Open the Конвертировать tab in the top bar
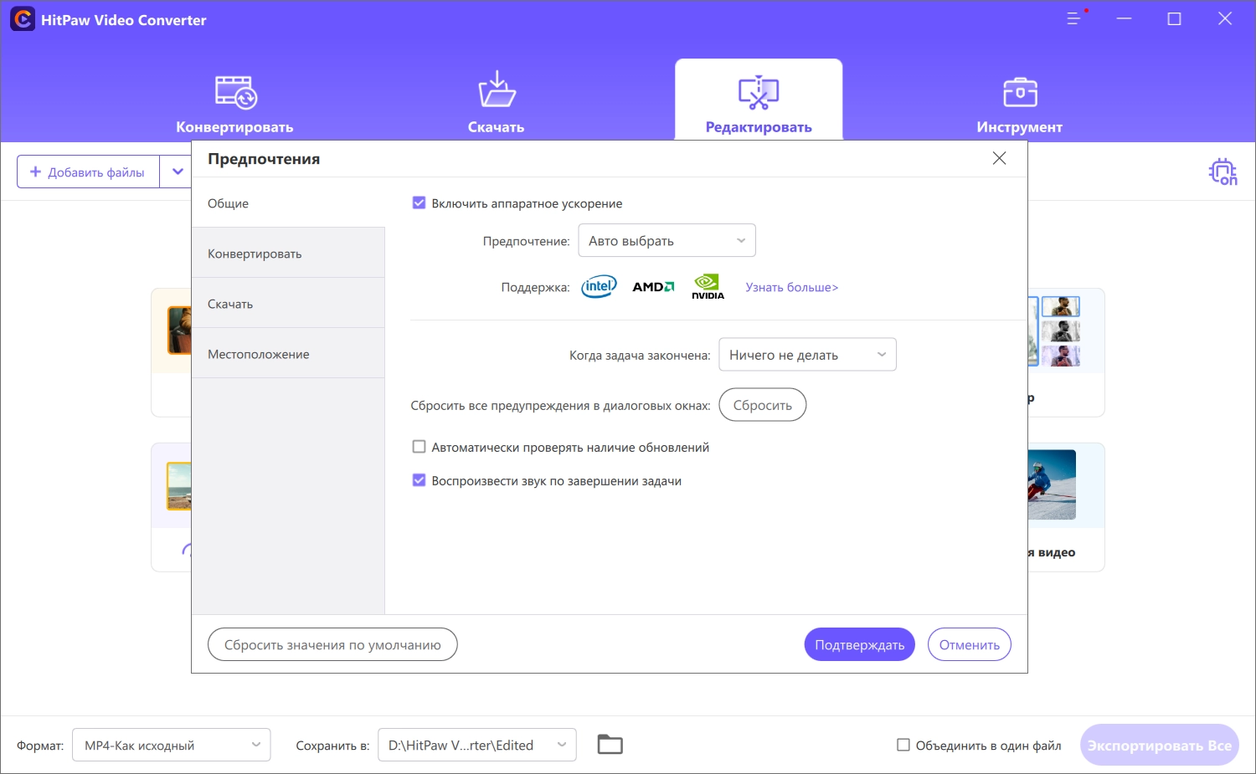Viewport: 1256px width, 774px height. click(x=234, y=105)
